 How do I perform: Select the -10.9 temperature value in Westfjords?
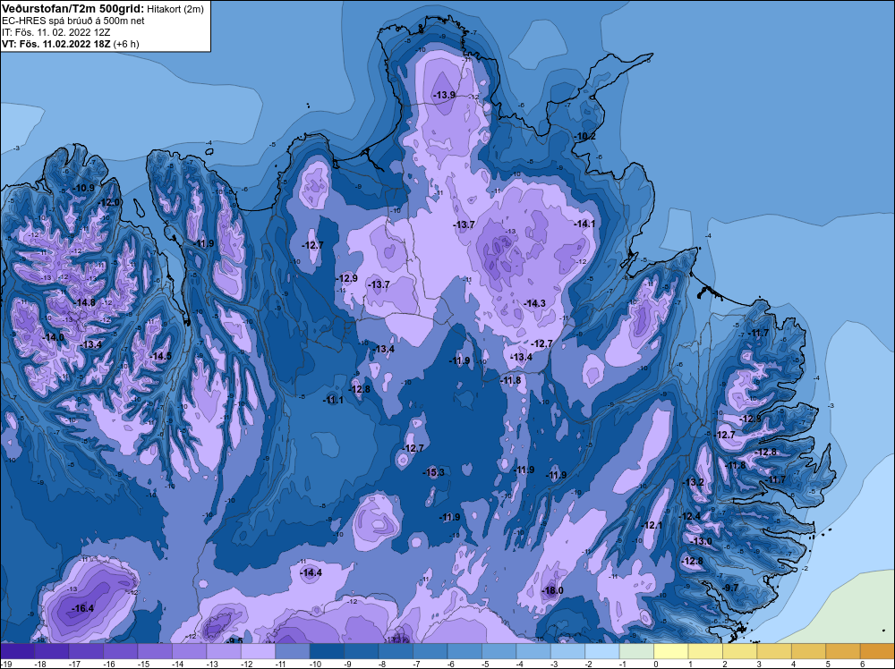tap(84, 188)
